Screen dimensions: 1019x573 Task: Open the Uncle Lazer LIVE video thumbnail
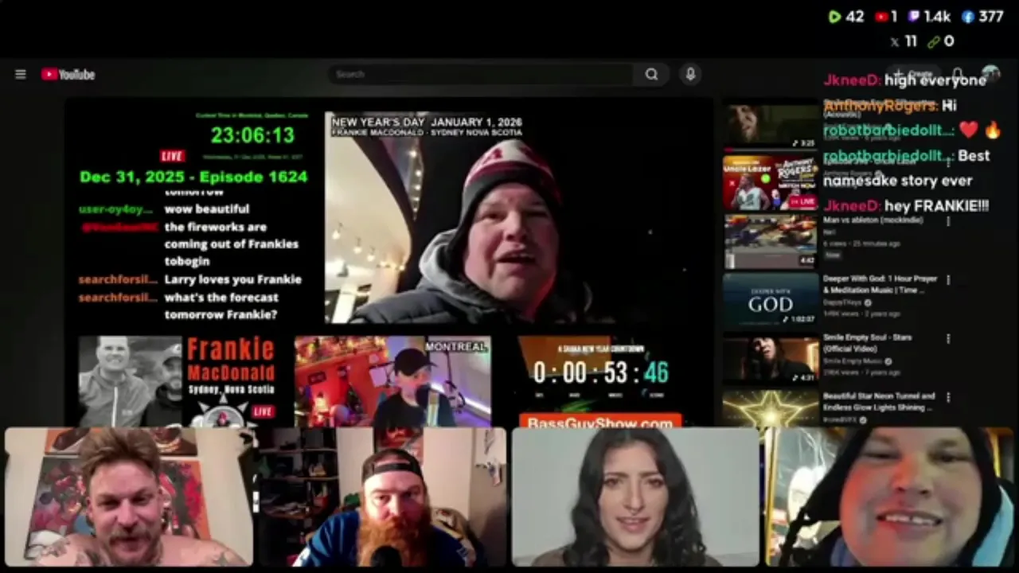coord(770,182)
